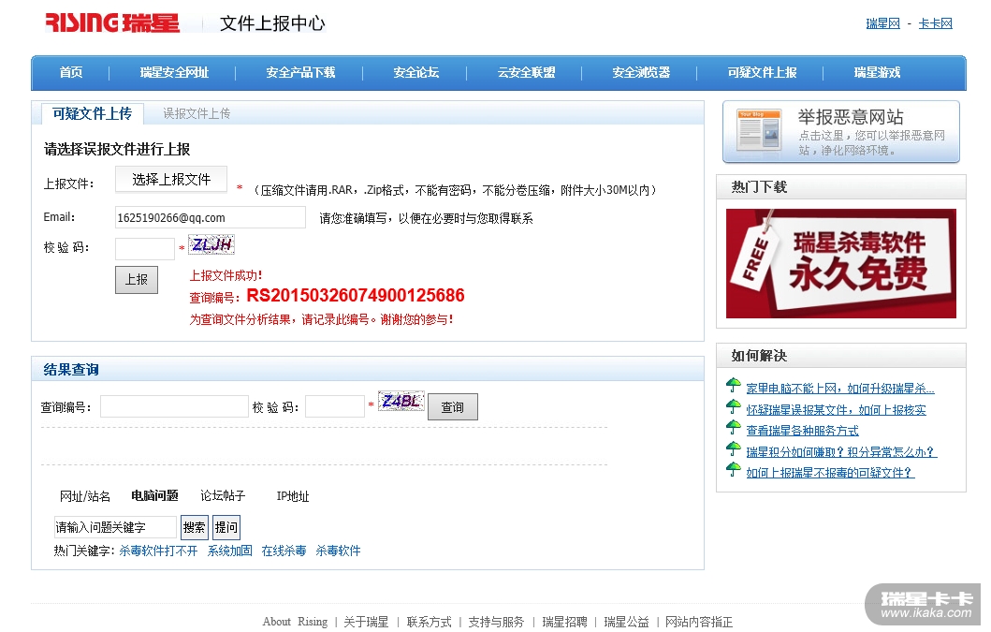Focus the 请输入问题关键字 search box
Viewport: 991px width, 632px height.
click(x=115, y=528)
